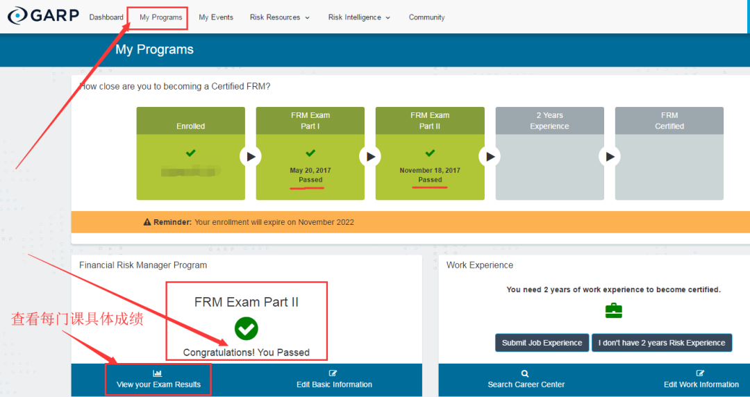This screenshot has width=750, height=397.
Task: Select the FRM Certified step card
Action: coord(669,153)
